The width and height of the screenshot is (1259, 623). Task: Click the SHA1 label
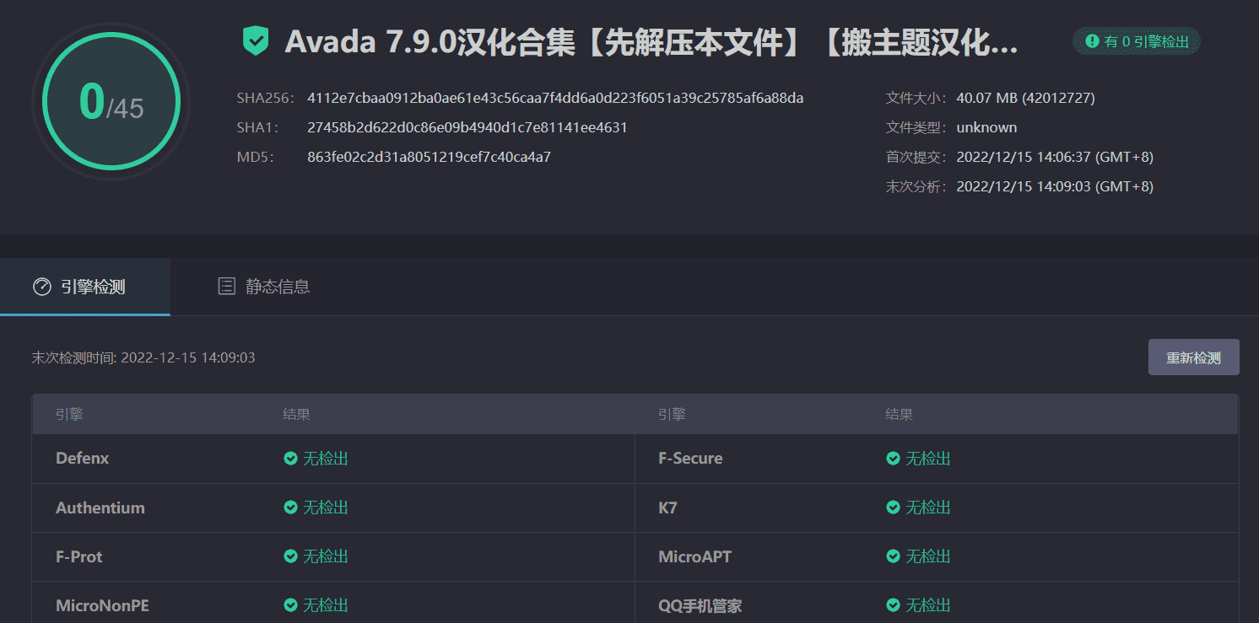[258, 127]
